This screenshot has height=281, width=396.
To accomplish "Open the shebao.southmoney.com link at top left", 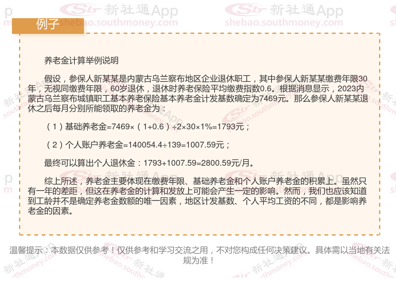I will pyautogui.click(x=119, y=23).
